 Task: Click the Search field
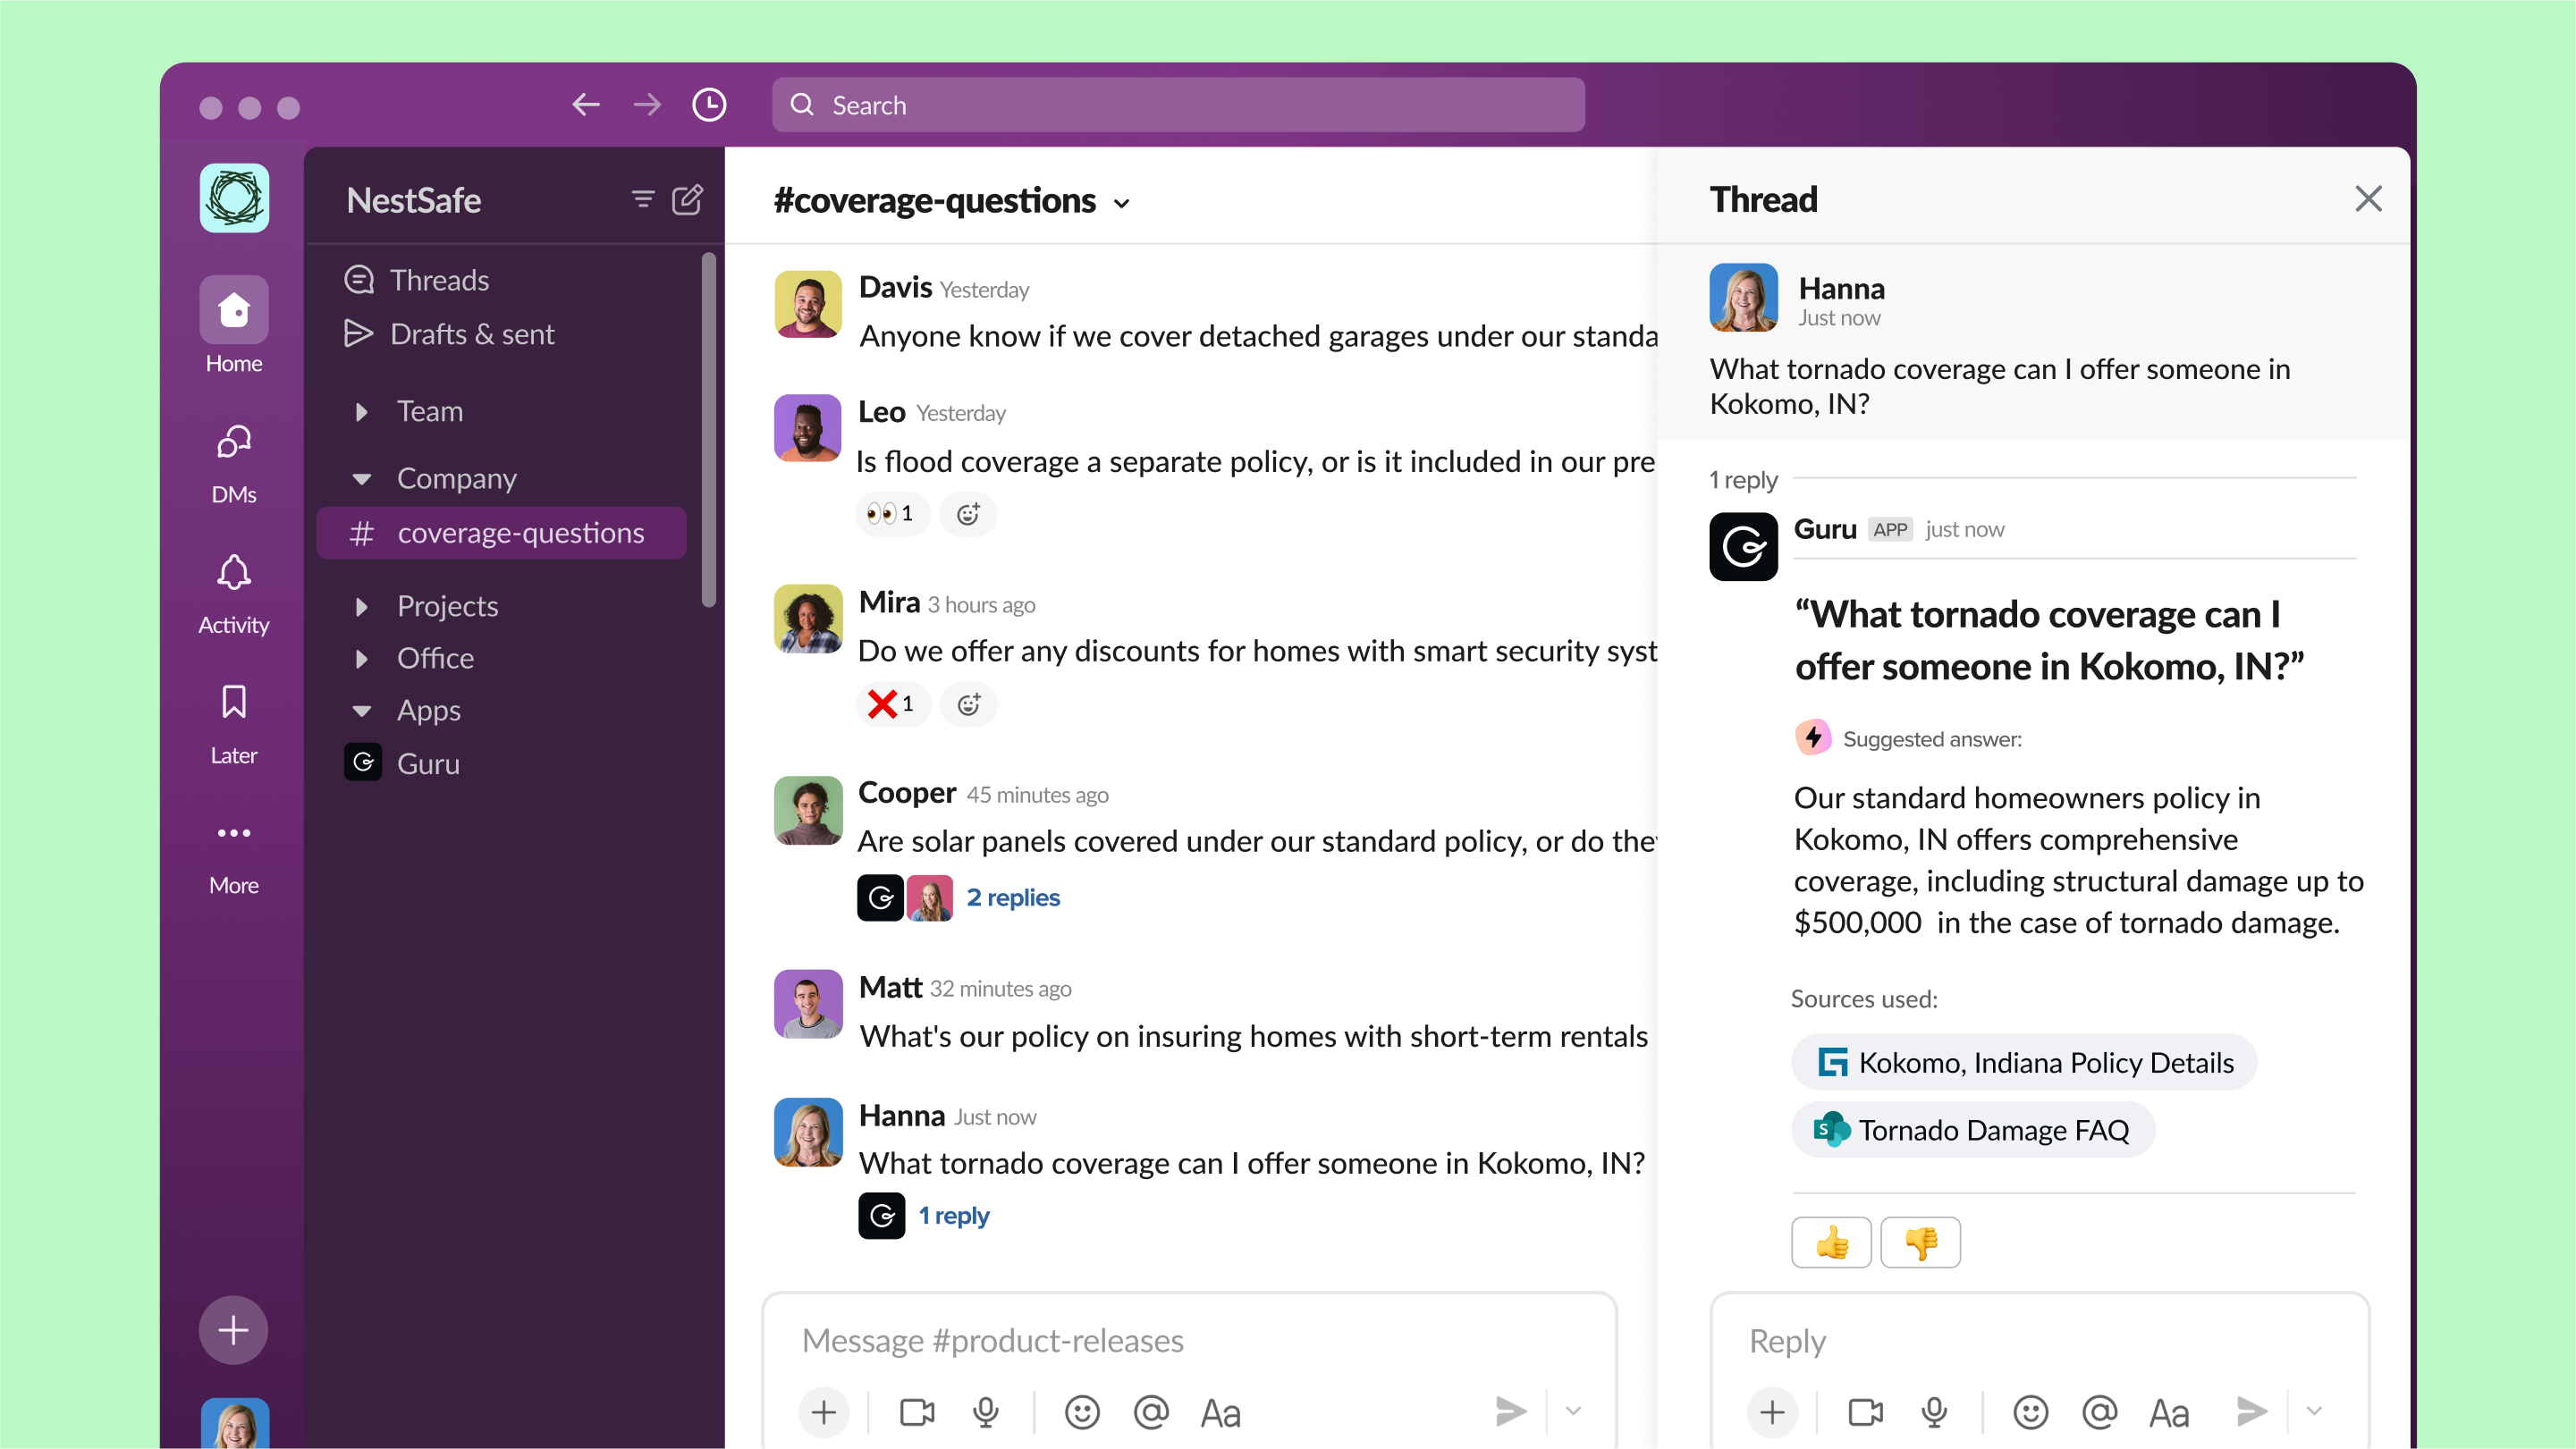coord(1178,105)
